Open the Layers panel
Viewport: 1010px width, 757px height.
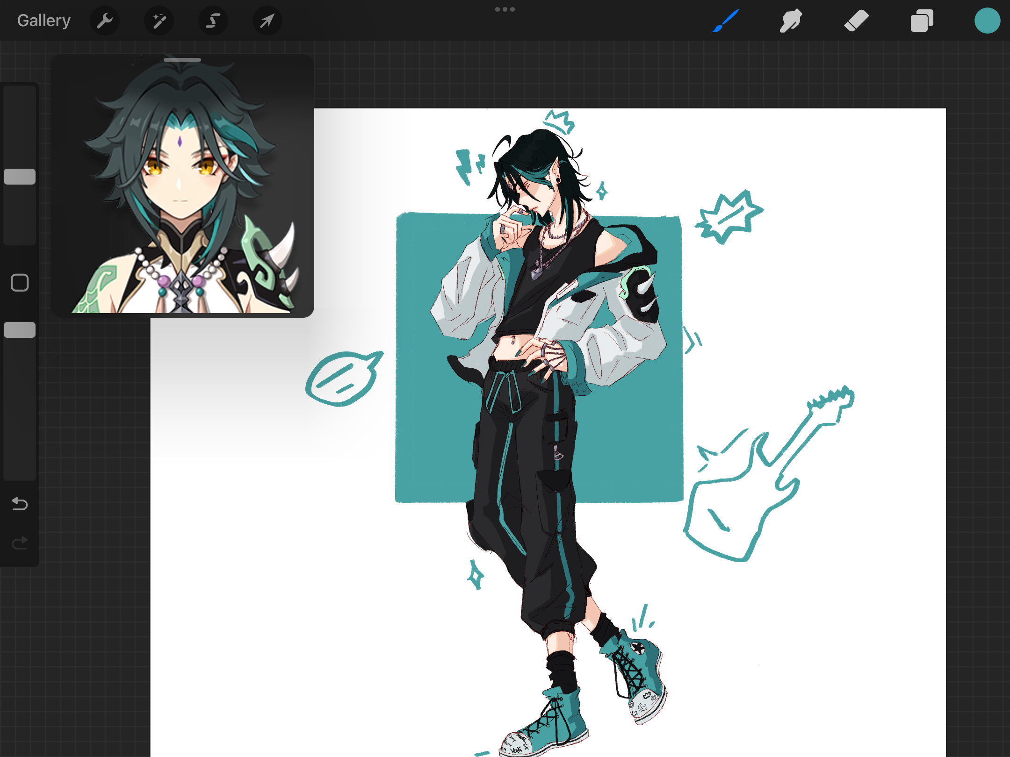click(922, 21)
